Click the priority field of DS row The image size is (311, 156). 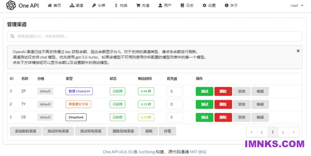coord(175,117)
